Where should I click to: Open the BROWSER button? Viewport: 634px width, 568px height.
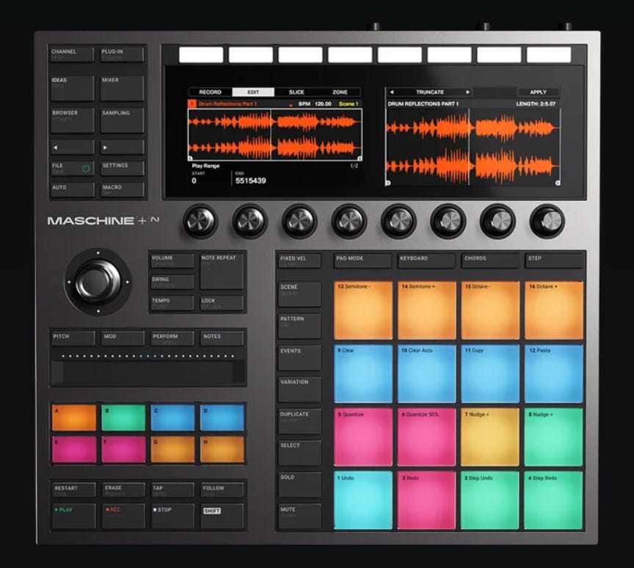(x=72, y=120)
